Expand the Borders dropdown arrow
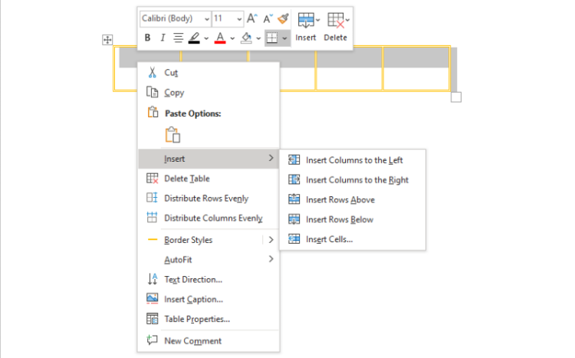 (x=284, y=38)
